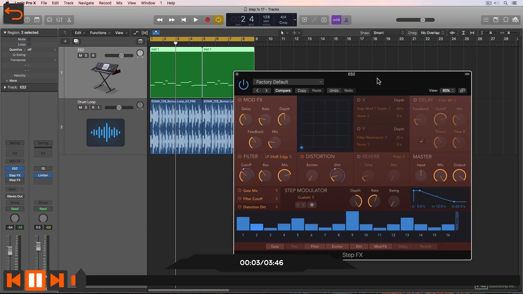This screenshot has width=523, height=294.
Task: Open the Mixer button in the control bar
Action: tap(59, 20)
